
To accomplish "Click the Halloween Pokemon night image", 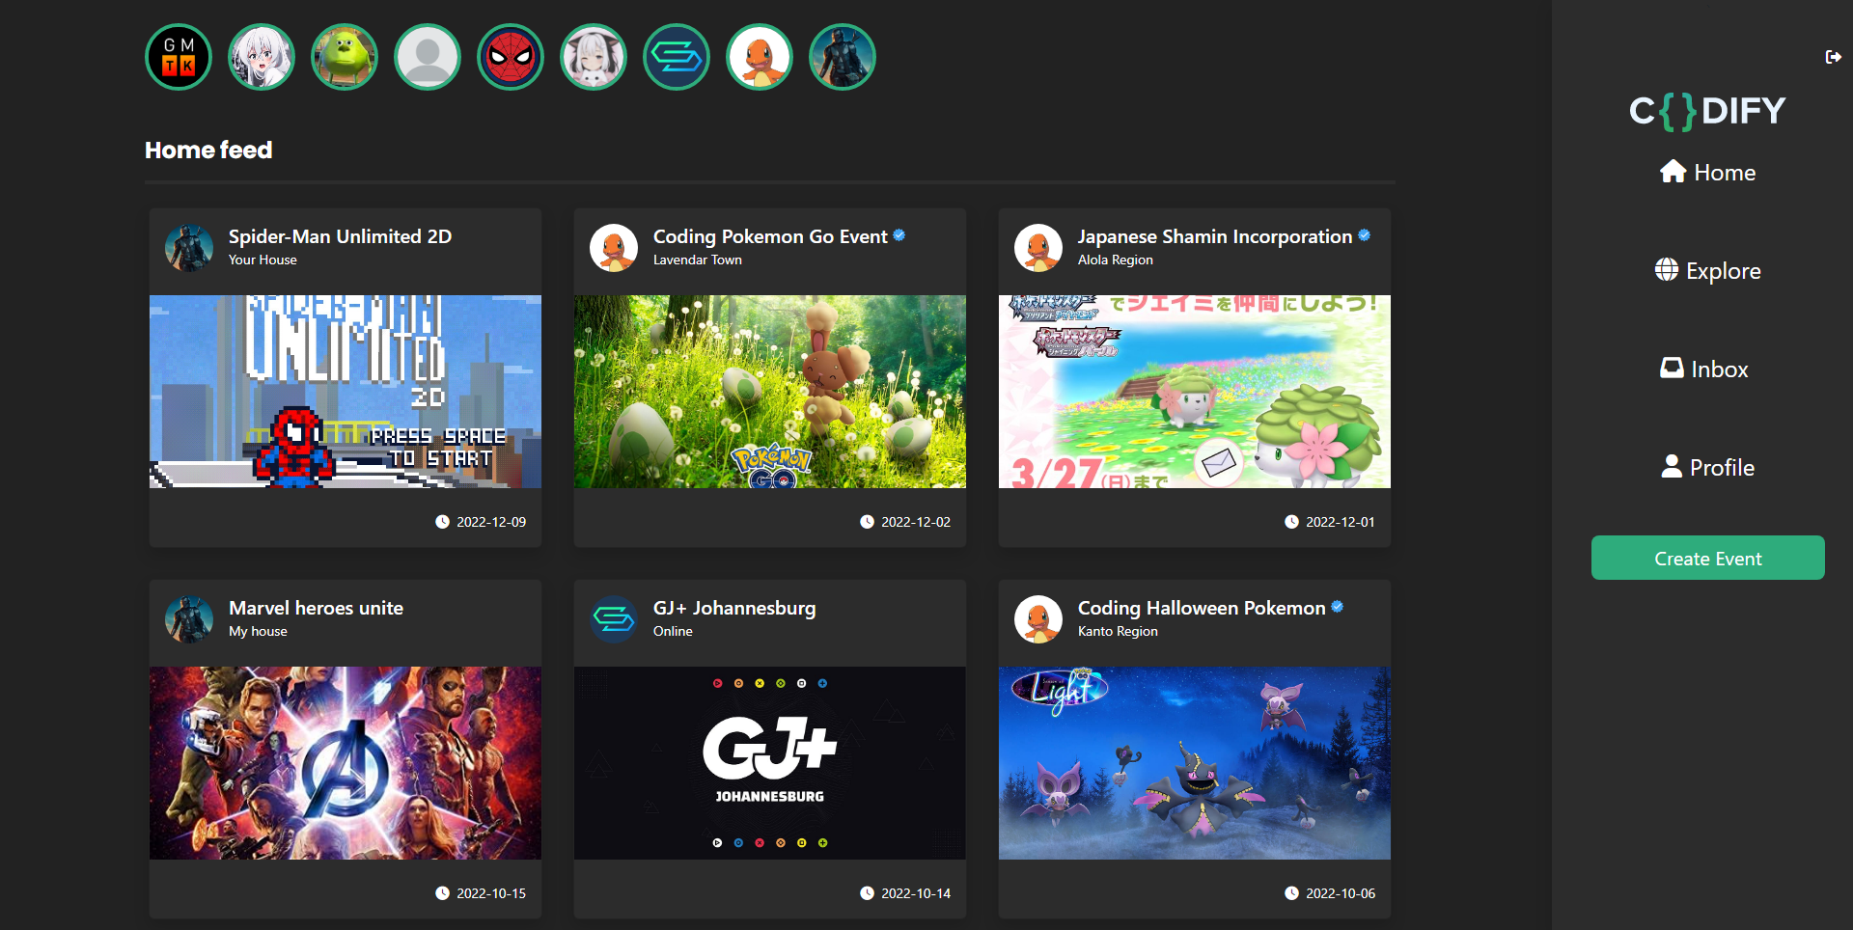I will (1195, 763).
